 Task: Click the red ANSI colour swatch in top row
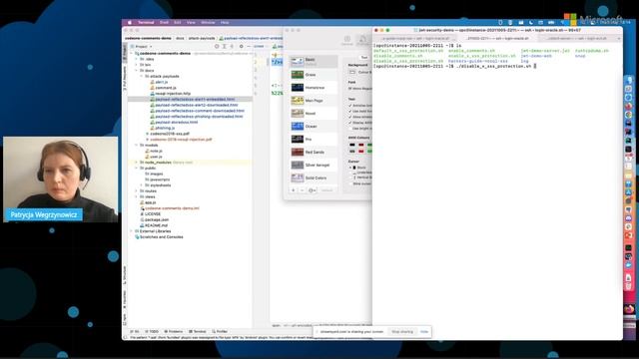tap(361, 145)
